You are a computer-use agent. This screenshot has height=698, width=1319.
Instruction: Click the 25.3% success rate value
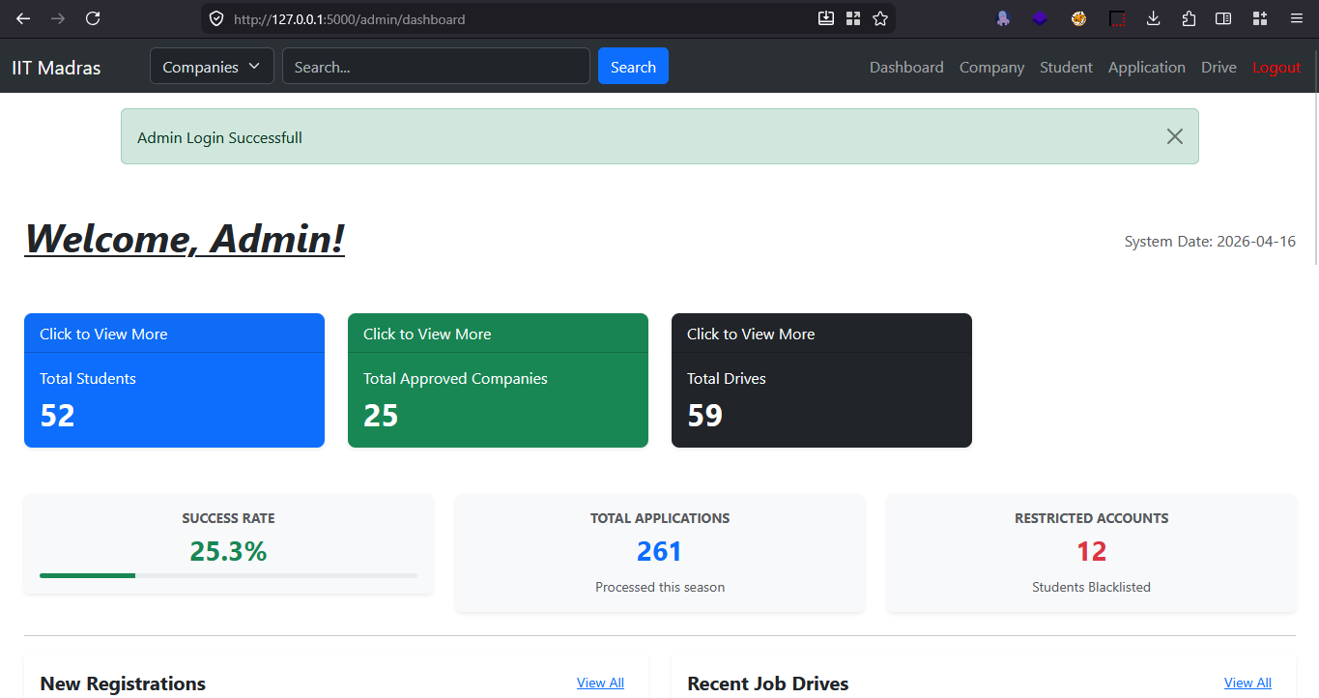228,551
